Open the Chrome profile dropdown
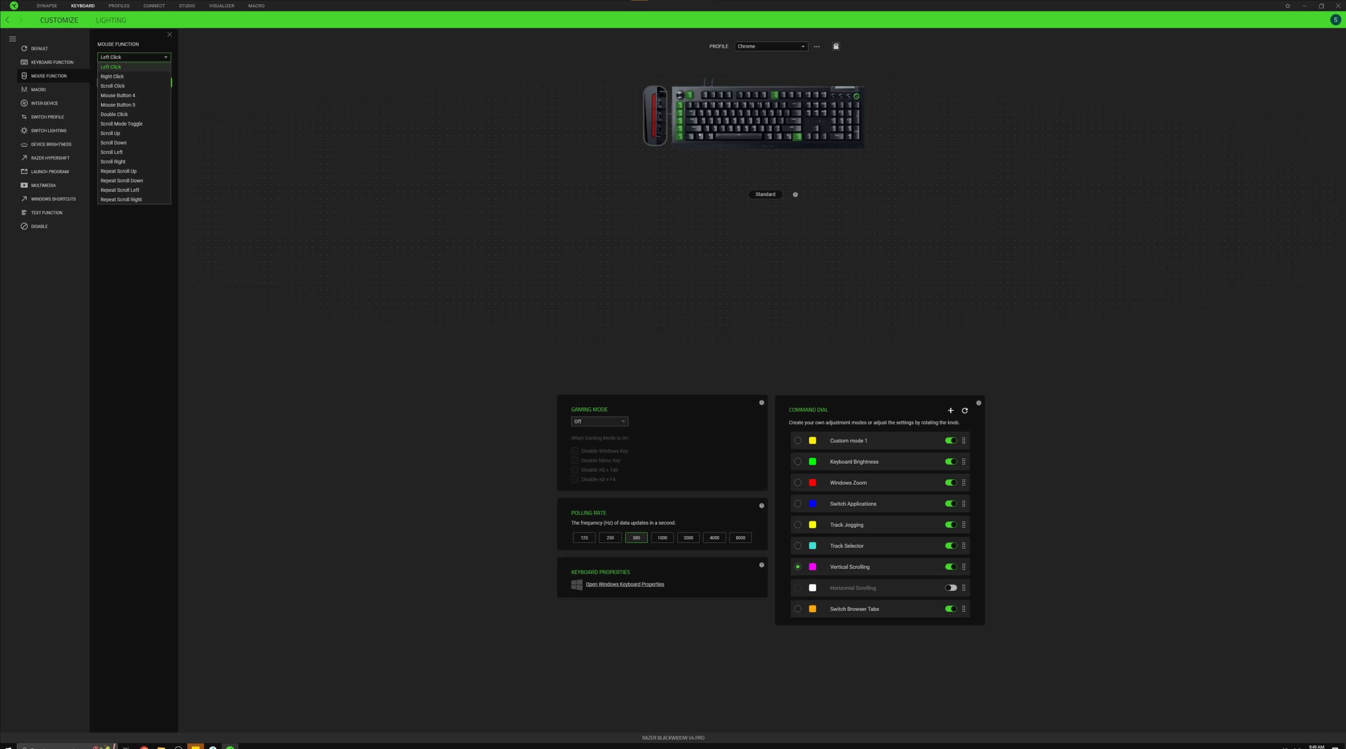1346x749 pixels. tap(771, 46)
